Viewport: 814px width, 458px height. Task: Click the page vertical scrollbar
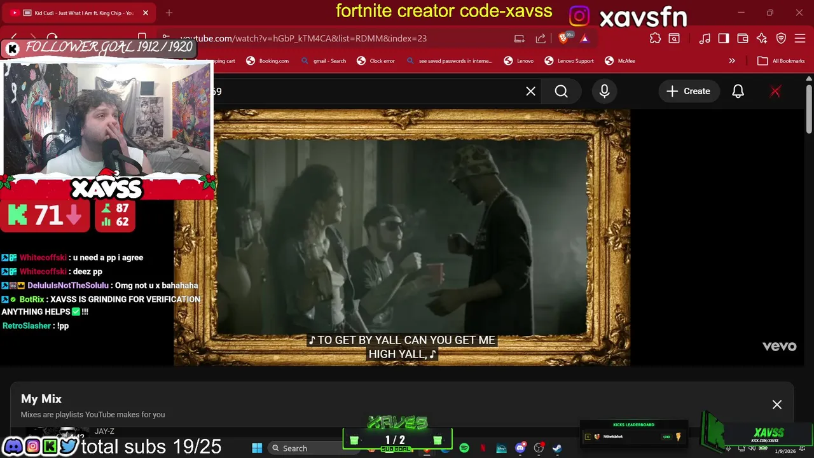809,109
